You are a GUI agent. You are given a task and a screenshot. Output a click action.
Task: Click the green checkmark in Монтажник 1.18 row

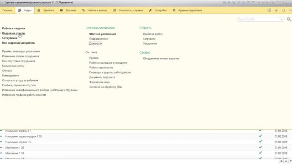pos(261,153)
